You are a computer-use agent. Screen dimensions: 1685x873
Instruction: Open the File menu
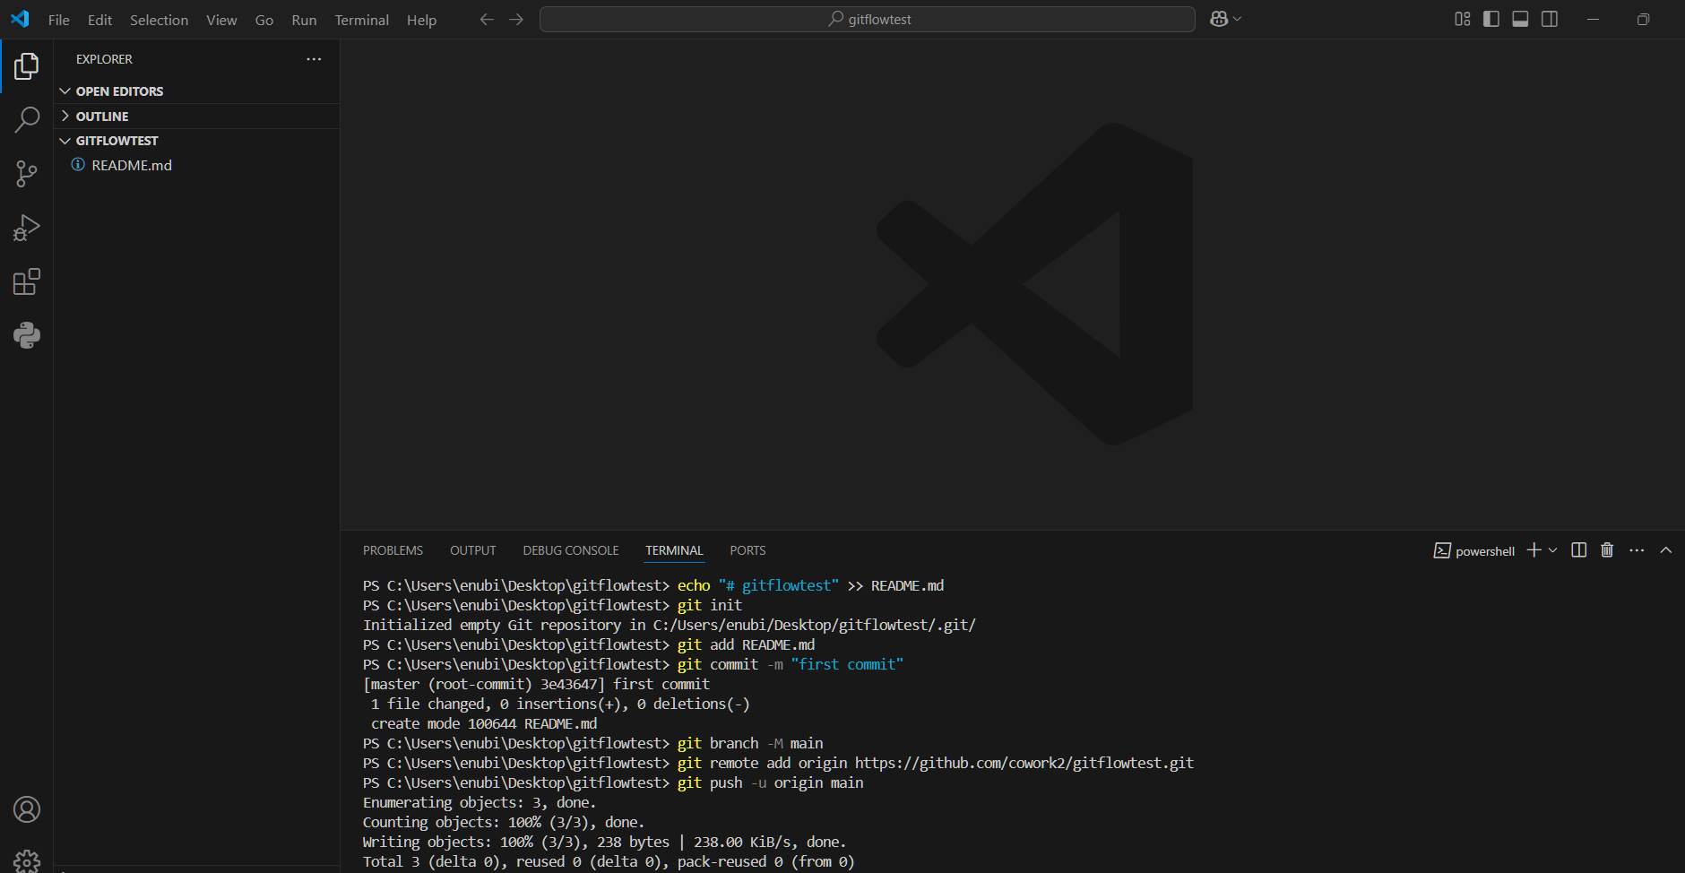[59, 20]
